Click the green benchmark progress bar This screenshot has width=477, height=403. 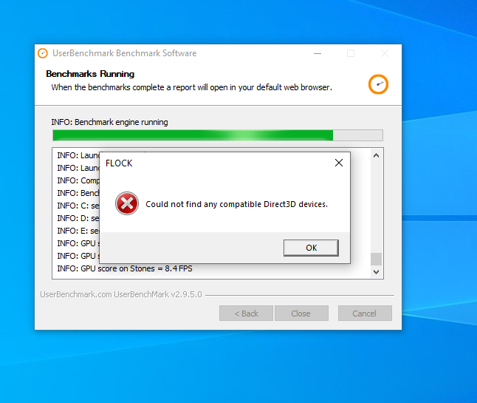(218, 135)
